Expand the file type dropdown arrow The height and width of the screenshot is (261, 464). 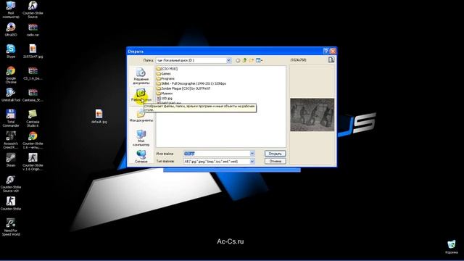point(252,161)
